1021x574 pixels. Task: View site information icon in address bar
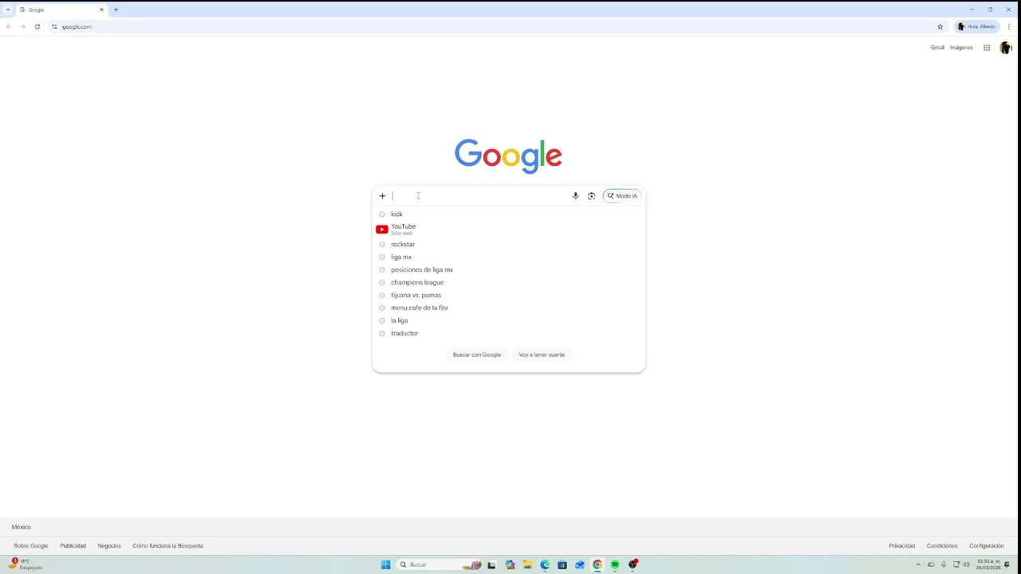pyautogui.click(x=54, y=26)
